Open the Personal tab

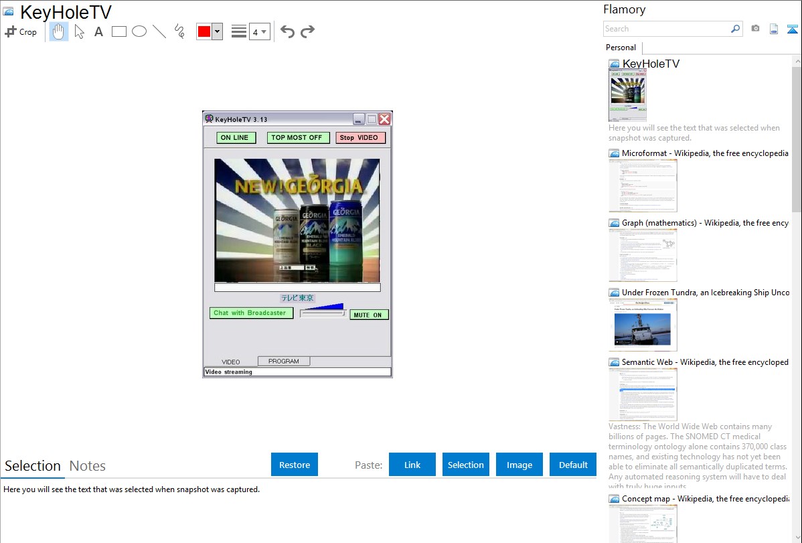click(x=621, y=48)
